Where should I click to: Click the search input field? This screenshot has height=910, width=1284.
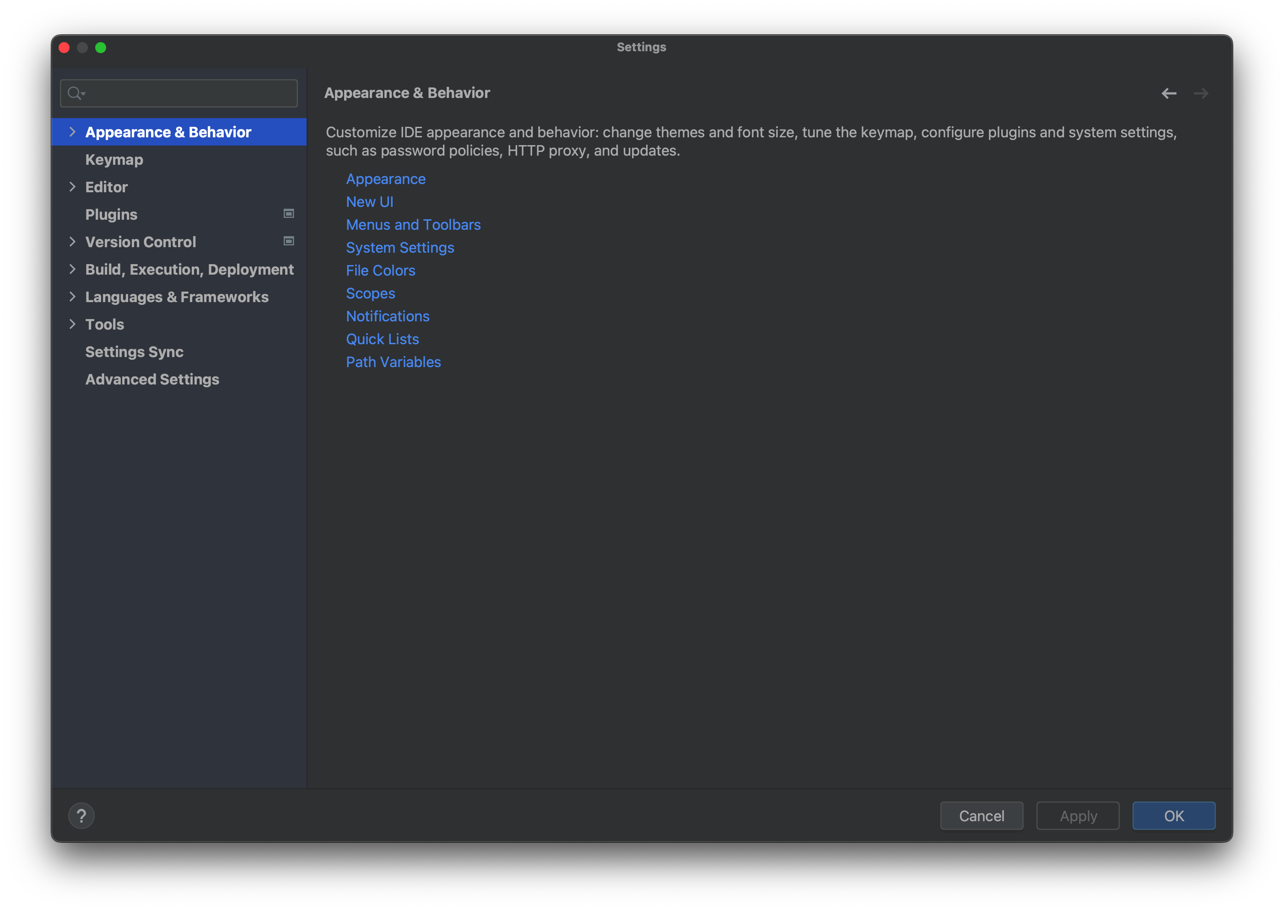click(180, 92)
